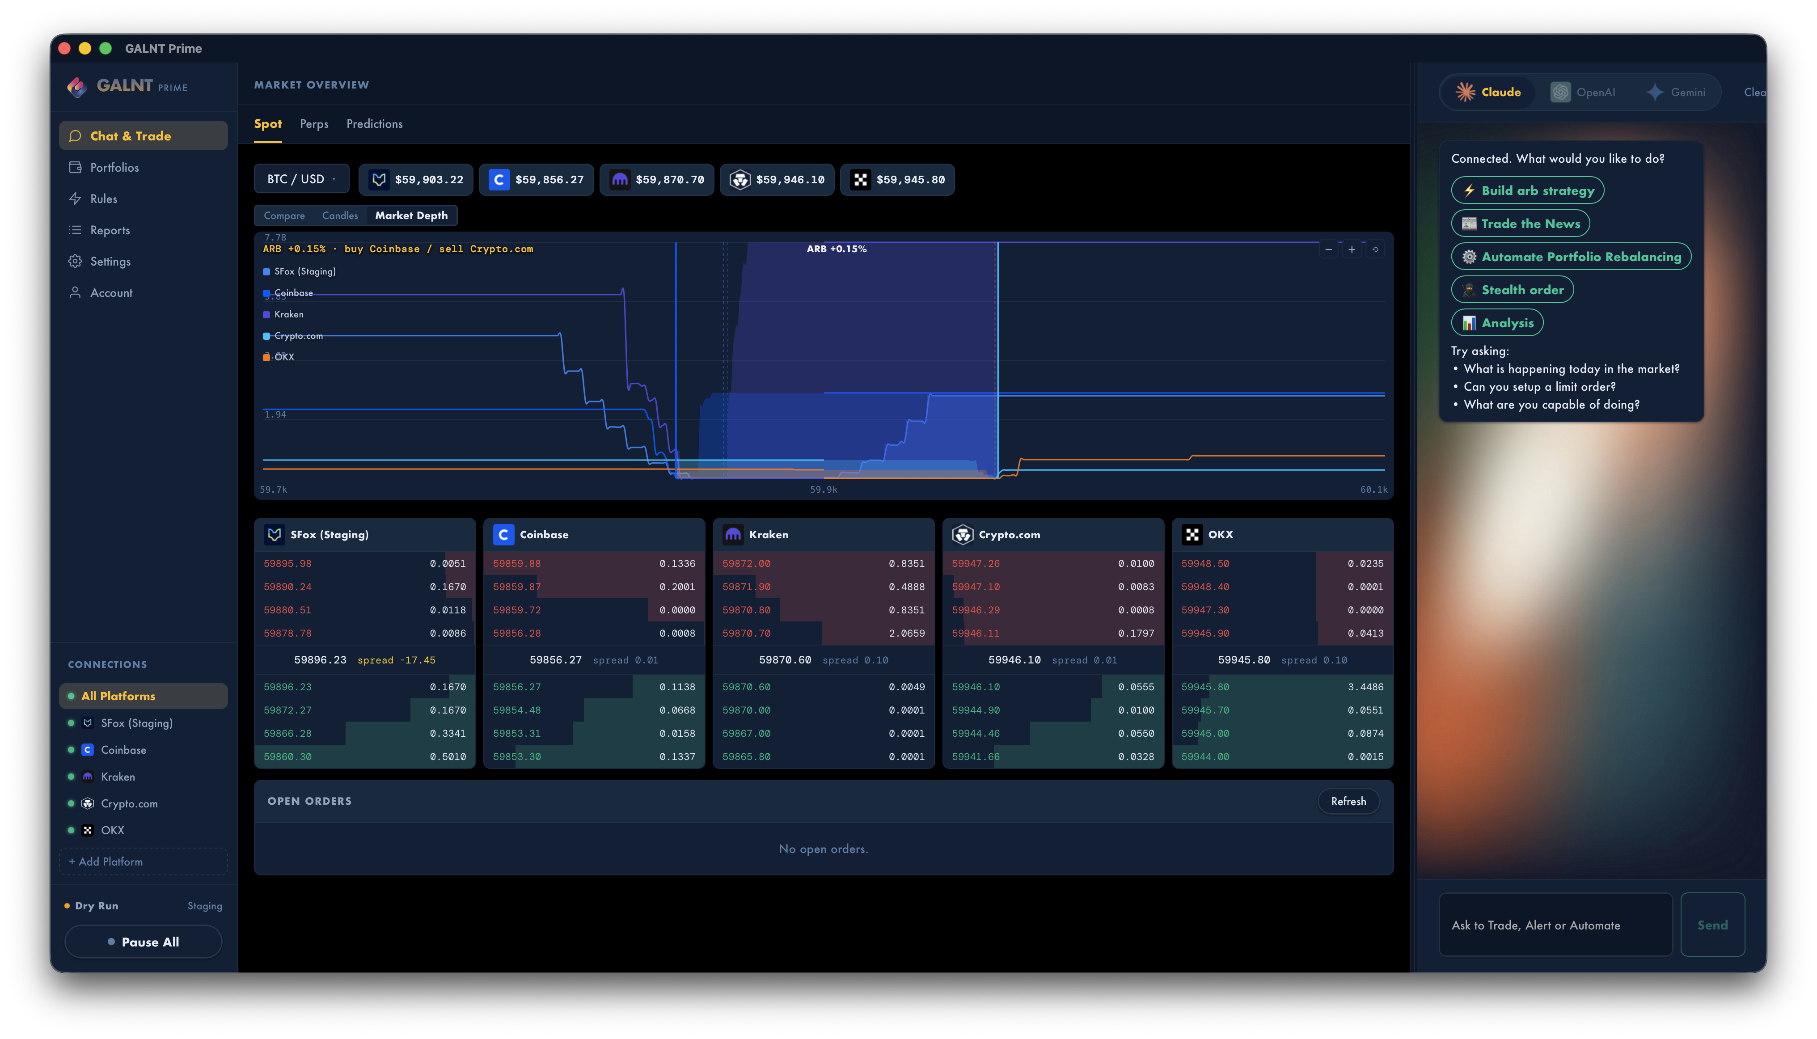The height and width of the screenshot is (1039, 1817).
Task: Click the Pause All button
Action: [x=144, y=942]
